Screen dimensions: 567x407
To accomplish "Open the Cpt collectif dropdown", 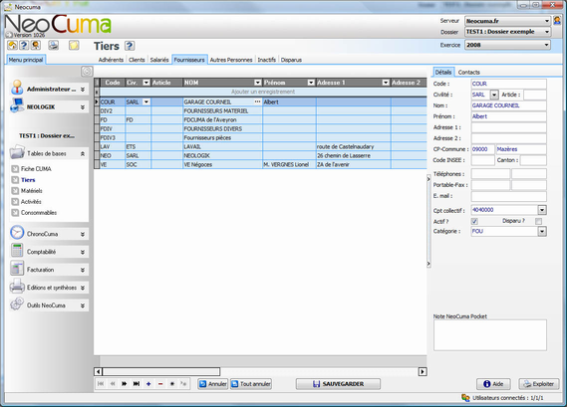I will (542, 210).
